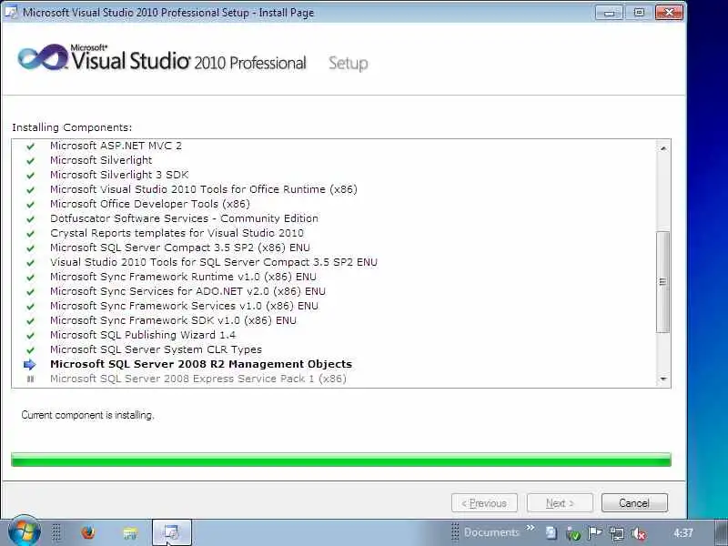Click the checkmark beside Microsoft SQL Server System CLR Types
The image size is (728, 546).
click(x=30, y=350)
